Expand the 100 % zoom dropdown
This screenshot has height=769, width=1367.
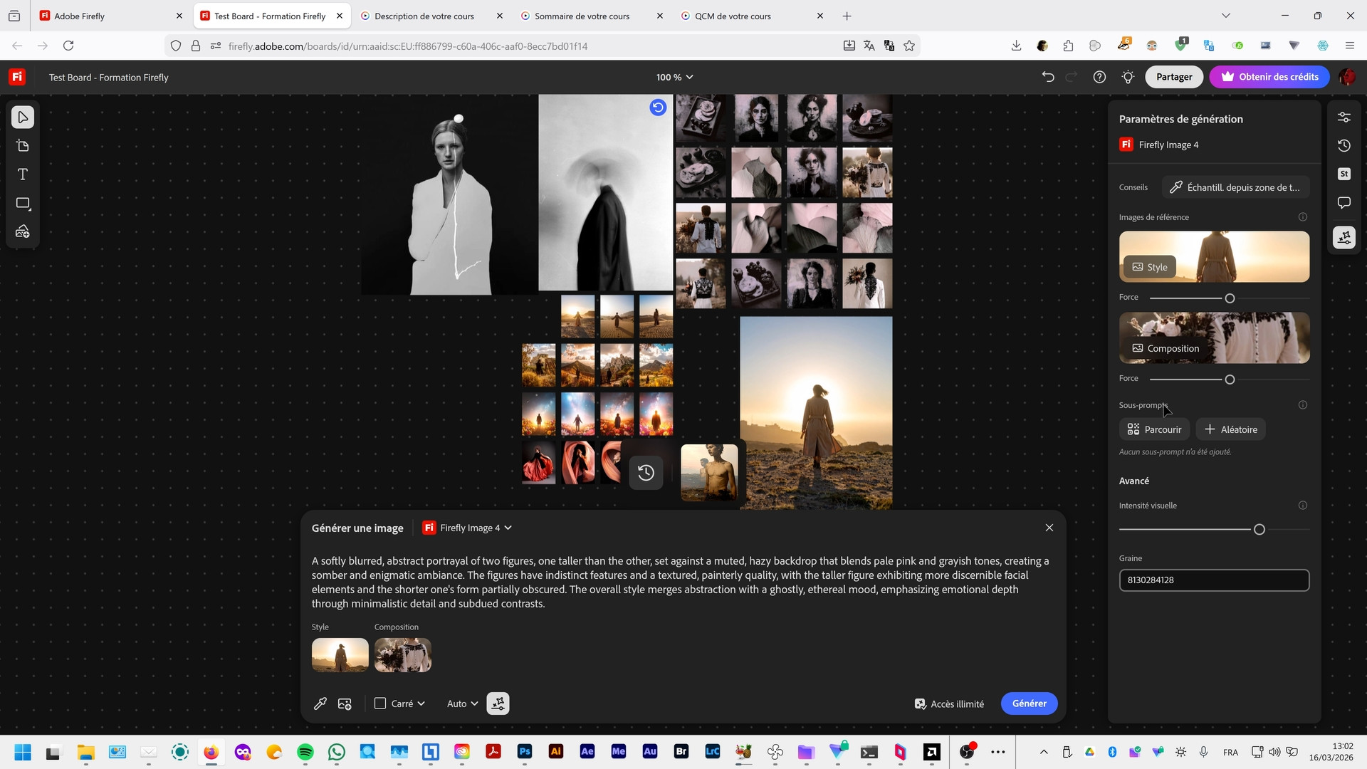[x=674, y=77]
